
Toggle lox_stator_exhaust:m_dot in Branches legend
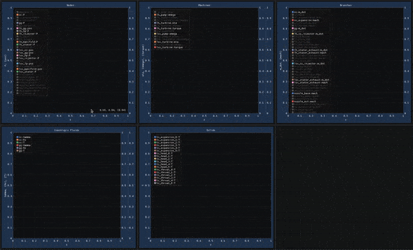[x=311, y=80]
